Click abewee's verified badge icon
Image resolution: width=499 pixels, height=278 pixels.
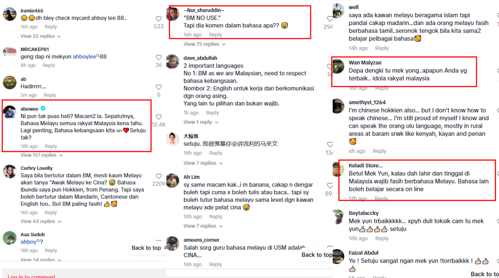43,109
